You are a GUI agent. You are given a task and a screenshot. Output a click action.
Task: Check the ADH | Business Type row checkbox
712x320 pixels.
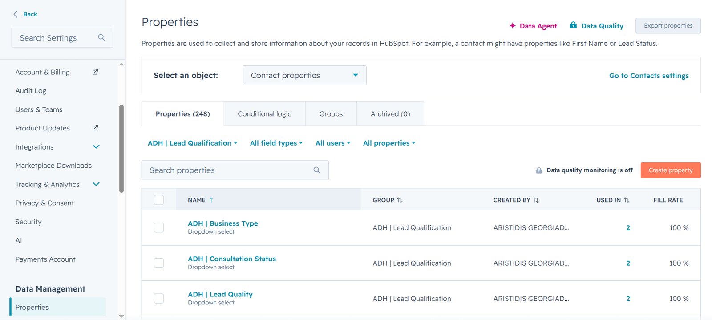pyautogui.click(x=159, y=227)
